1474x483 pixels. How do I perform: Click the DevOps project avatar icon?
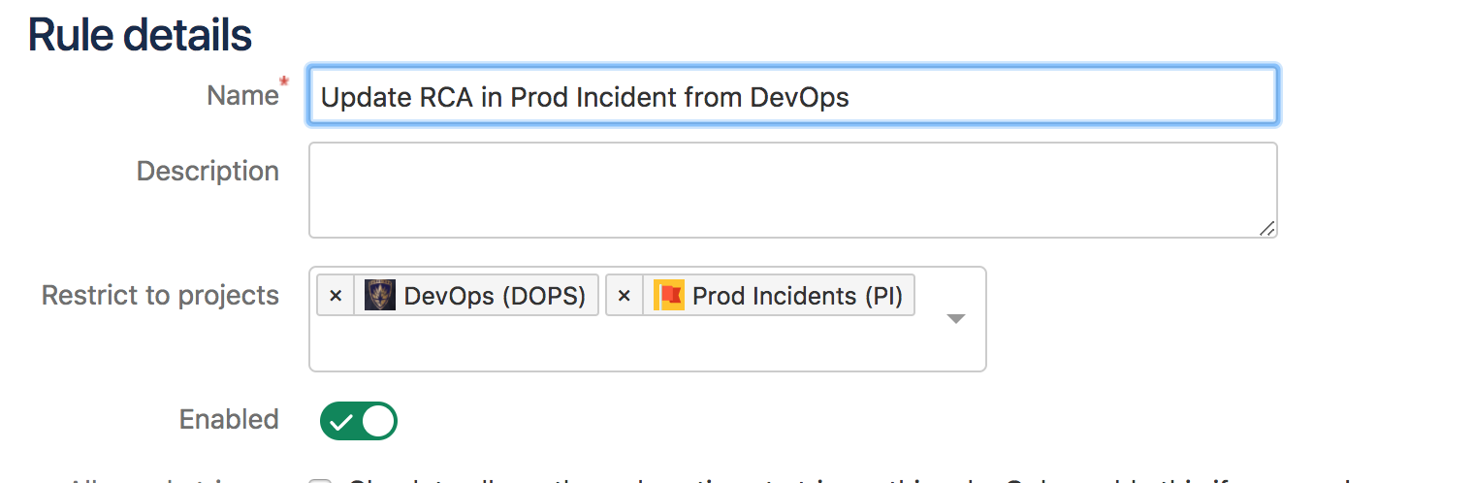[379, 295]
